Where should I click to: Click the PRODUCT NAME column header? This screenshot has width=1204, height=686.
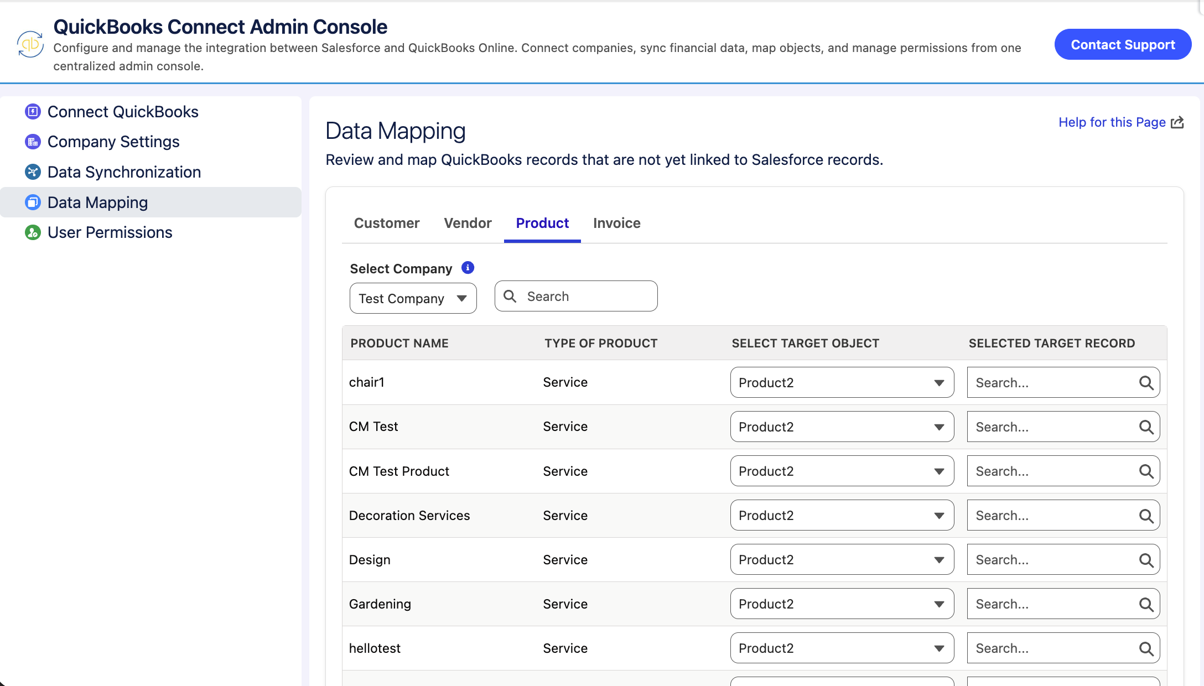(x=399, y=343)
